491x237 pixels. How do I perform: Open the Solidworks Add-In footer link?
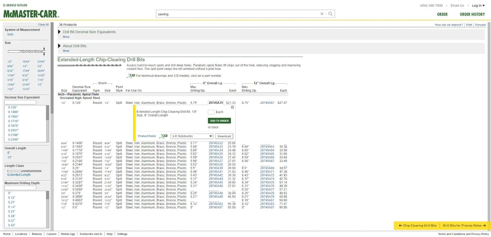91,234
